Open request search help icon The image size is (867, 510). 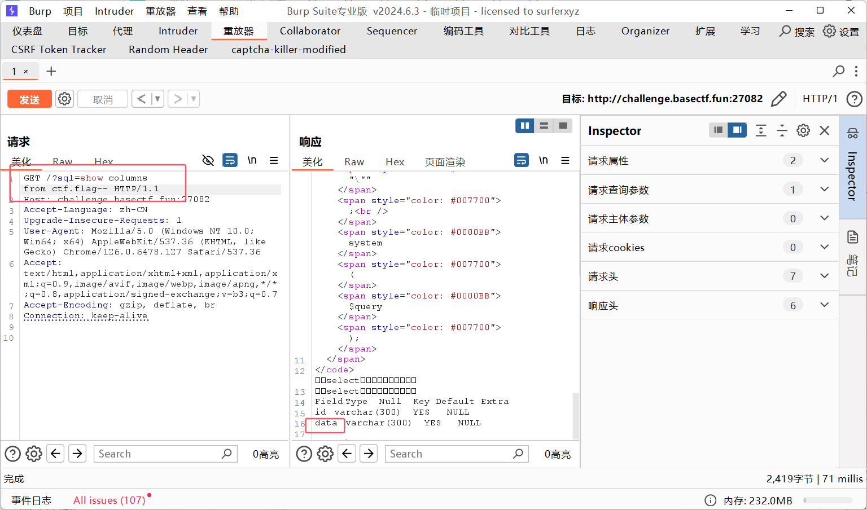click(x=12, y=454)
